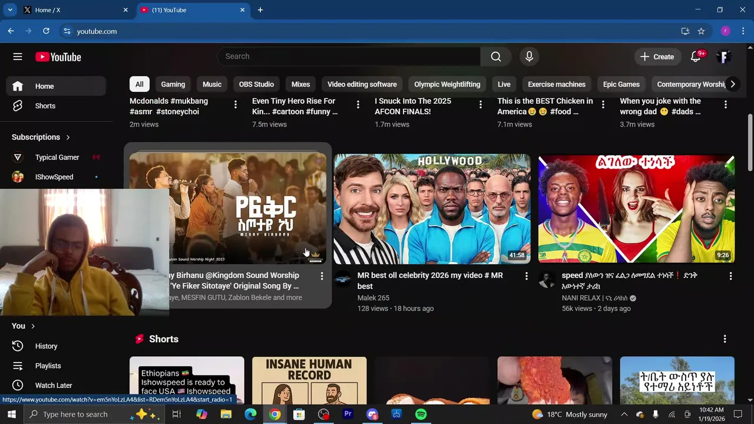Open Chrome tab search dropdown

pos(10,10)
